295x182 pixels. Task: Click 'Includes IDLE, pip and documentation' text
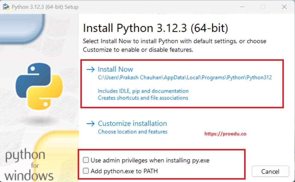coord(143,91)
